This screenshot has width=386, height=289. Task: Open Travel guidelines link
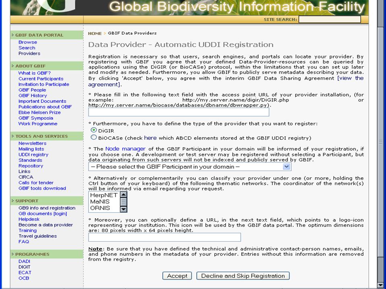[x=38, y=236]
